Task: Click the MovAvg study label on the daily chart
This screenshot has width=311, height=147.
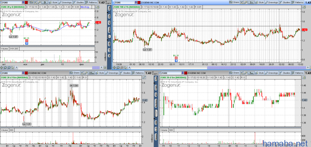Action: 86,7
